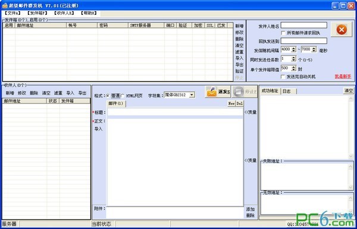Click 导入 in the recipients toolbar
The height and width of the screenshot is (229, 357).
[x=70, y=93]
